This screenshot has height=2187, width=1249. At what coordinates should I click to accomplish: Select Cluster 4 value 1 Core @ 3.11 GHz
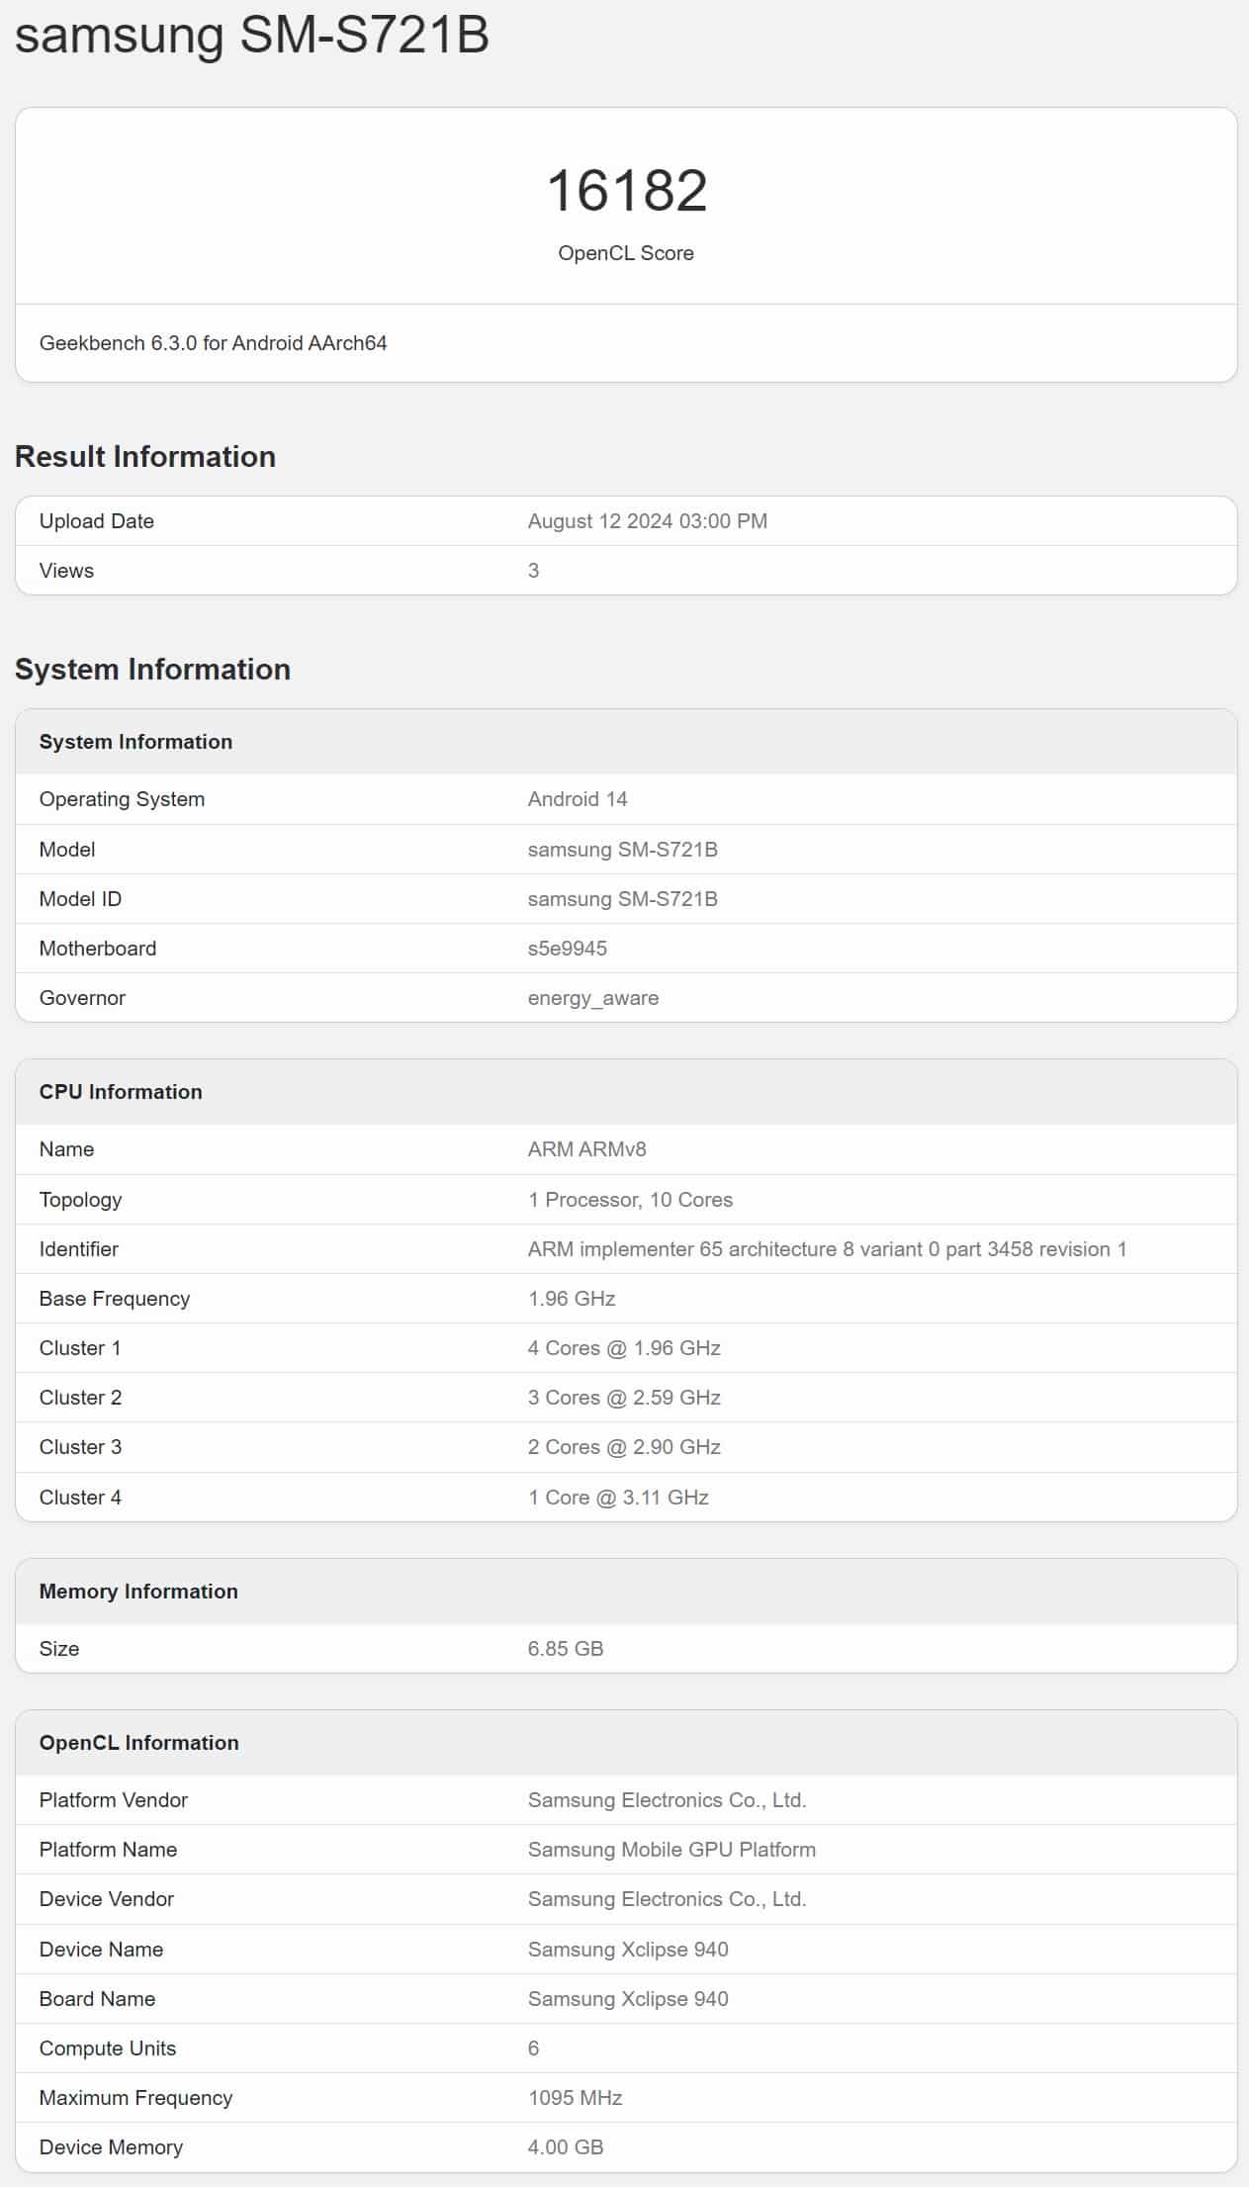point(618,1498)
